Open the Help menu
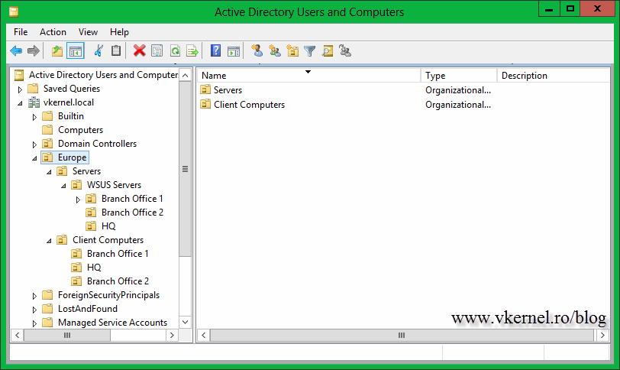This screenshot has height=370, width=620. coord(119,32)
